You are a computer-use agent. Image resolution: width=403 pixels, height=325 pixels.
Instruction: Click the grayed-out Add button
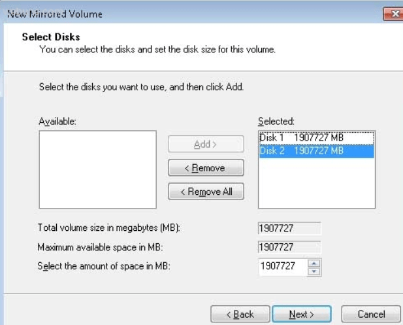(x=206, y=144)
